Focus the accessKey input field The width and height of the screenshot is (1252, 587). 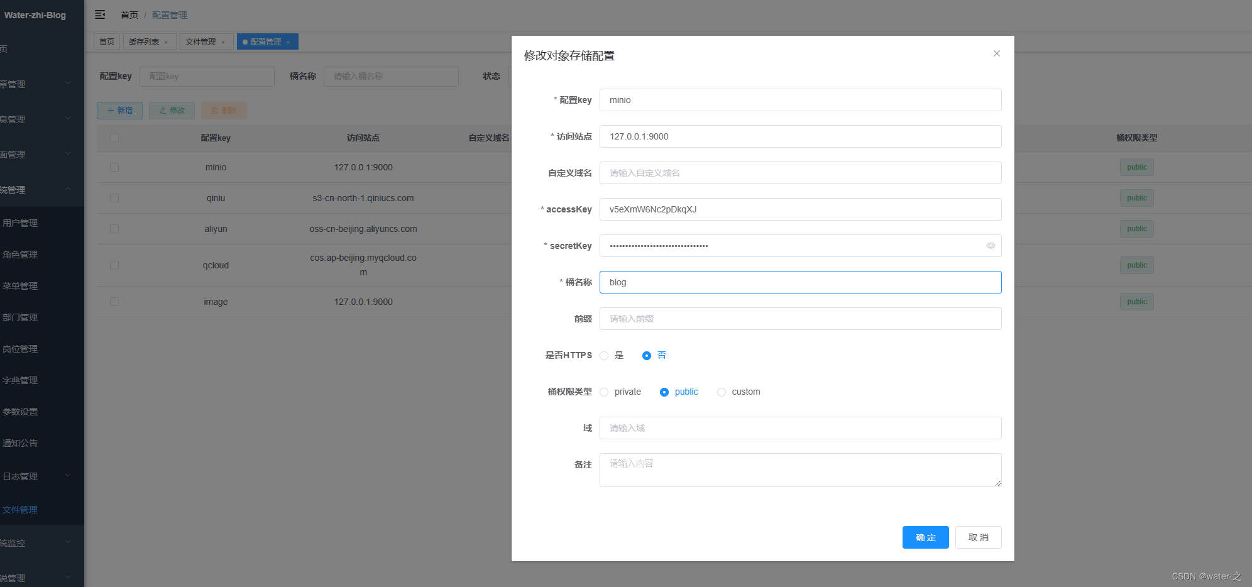pyautogui.click(x=801, y=209)
